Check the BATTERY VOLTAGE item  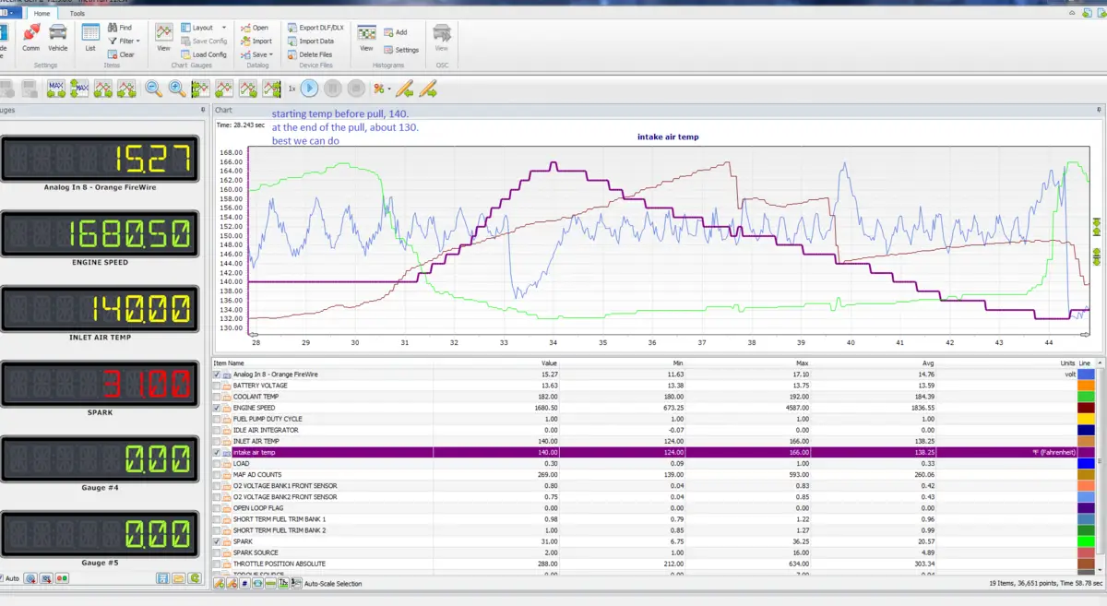(x=218, y=386)
